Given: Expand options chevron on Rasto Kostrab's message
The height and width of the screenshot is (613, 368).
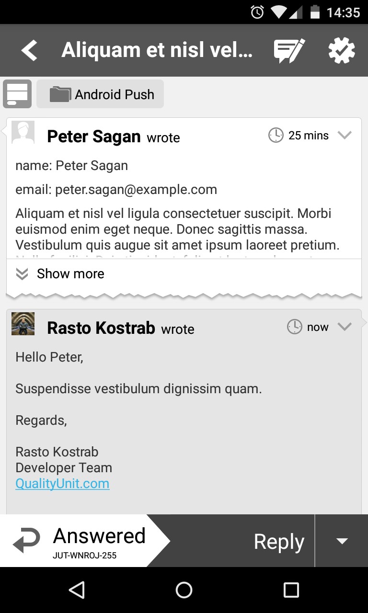Looking at the screenshot, I should [x=345, y=327].
